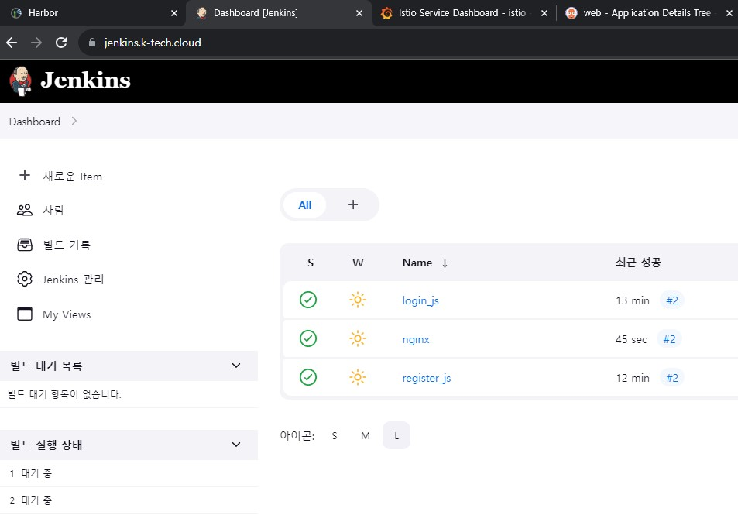Click the Name sort arrow
The height and width of the screenshot is (515, 738).
point(445,263)
